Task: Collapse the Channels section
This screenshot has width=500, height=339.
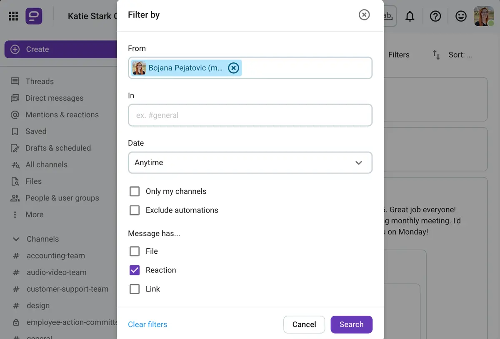Action: 16,239
